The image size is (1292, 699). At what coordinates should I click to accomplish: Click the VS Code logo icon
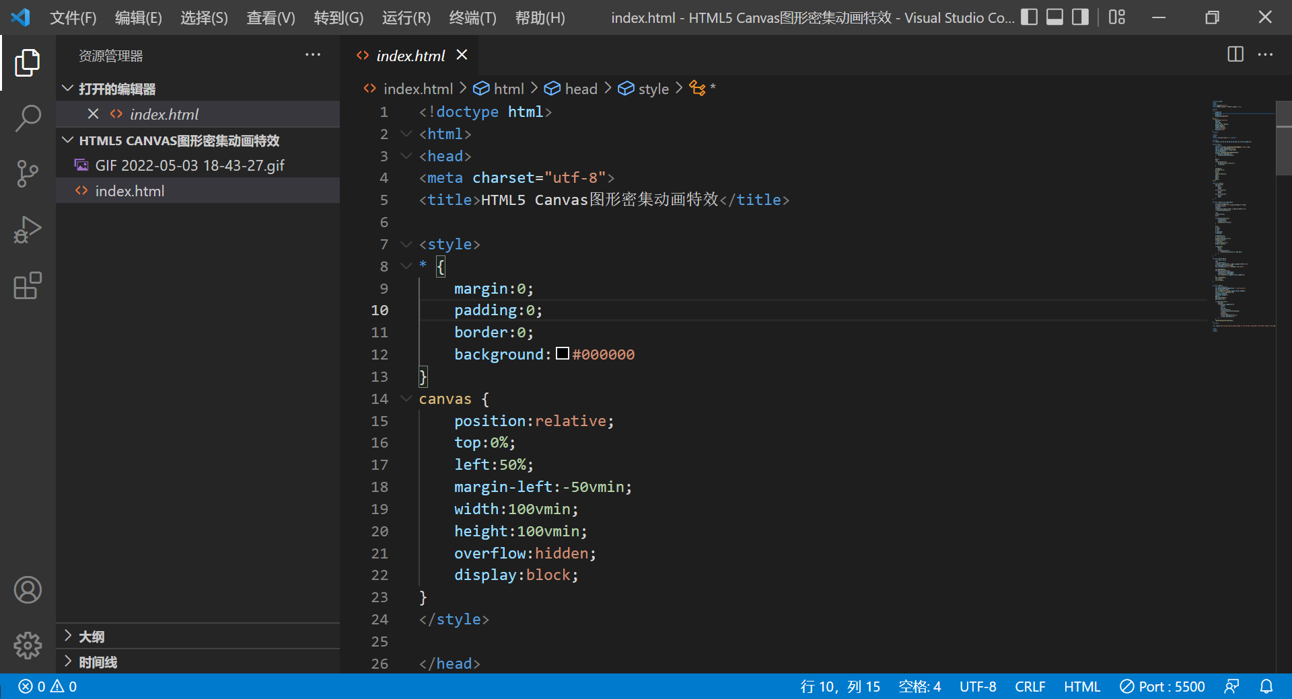20,17
